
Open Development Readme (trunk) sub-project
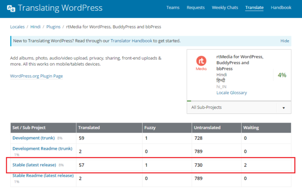click(42, 148)
